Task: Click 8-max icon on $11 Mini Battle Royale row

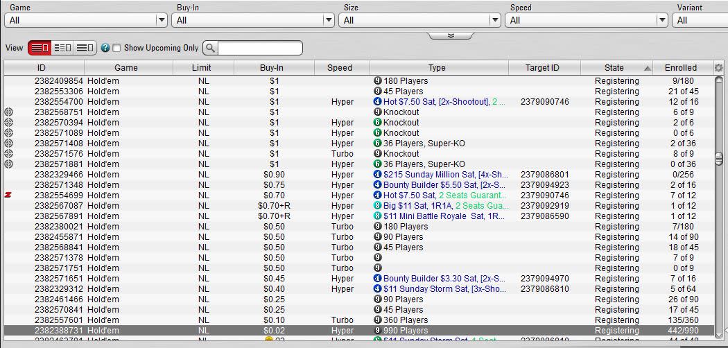Action: point(377,216)
